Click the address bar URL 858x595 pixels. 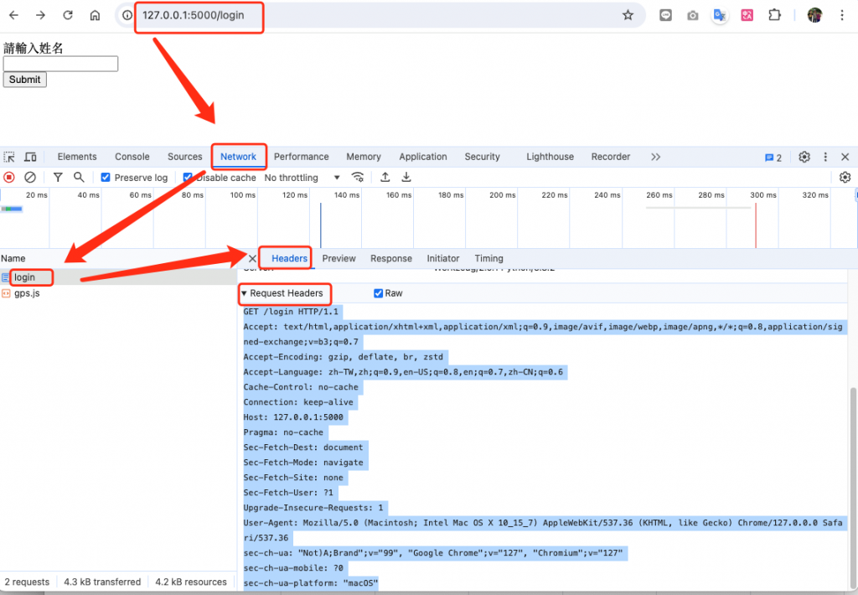coord(194,15)
